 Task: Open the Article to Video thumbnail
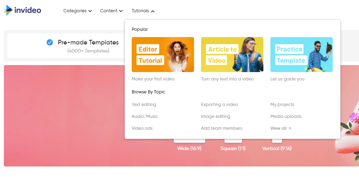[x=232, y=55]
